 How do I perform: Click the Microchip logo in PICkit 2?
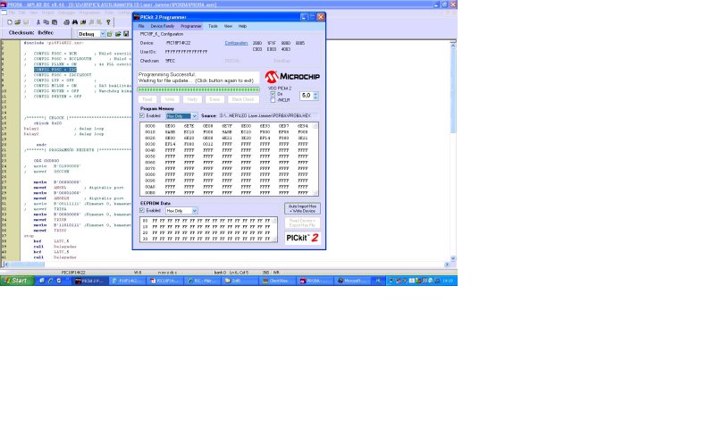click(292, 77)
